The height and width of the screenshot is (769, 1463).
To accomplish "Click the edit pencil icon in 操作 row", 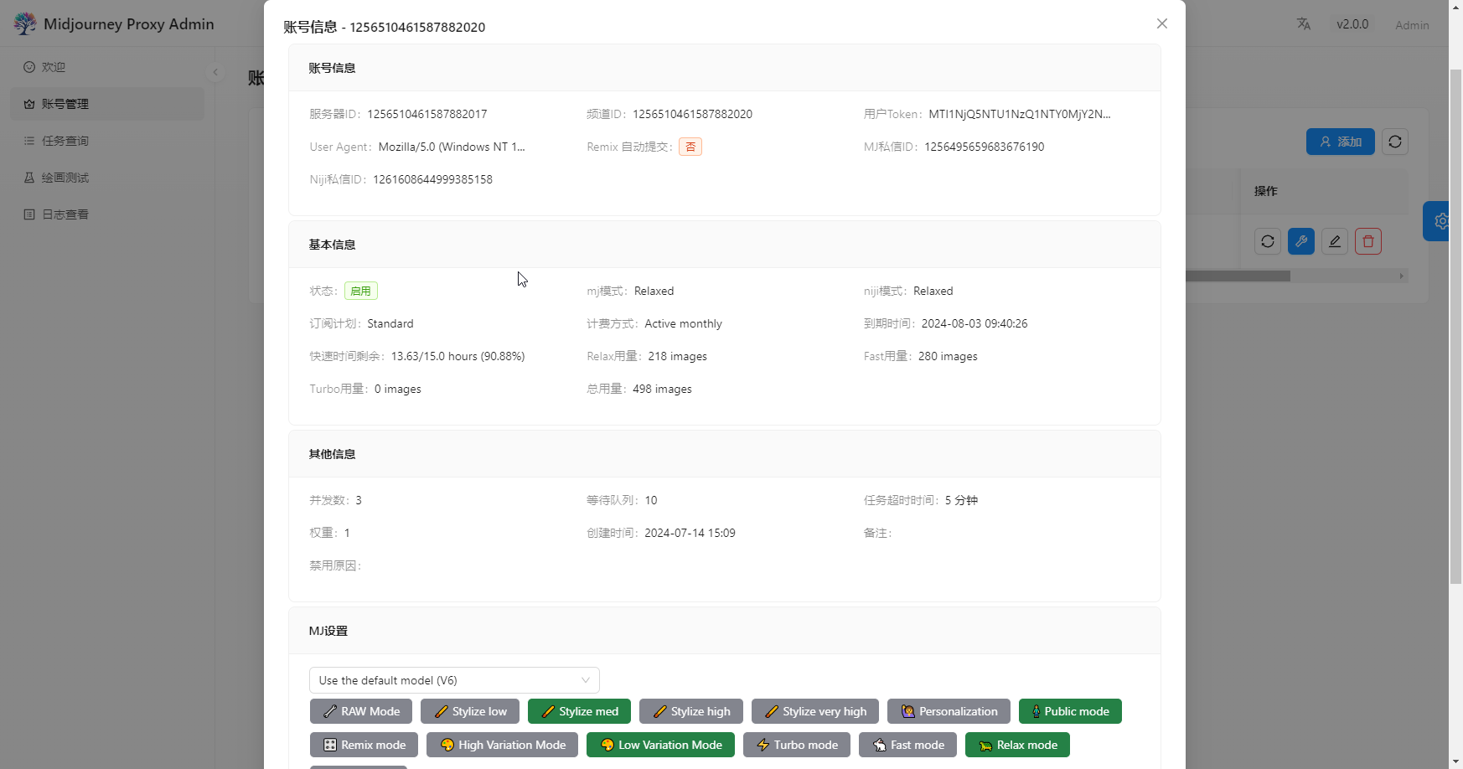I will tap(1335, 241).
